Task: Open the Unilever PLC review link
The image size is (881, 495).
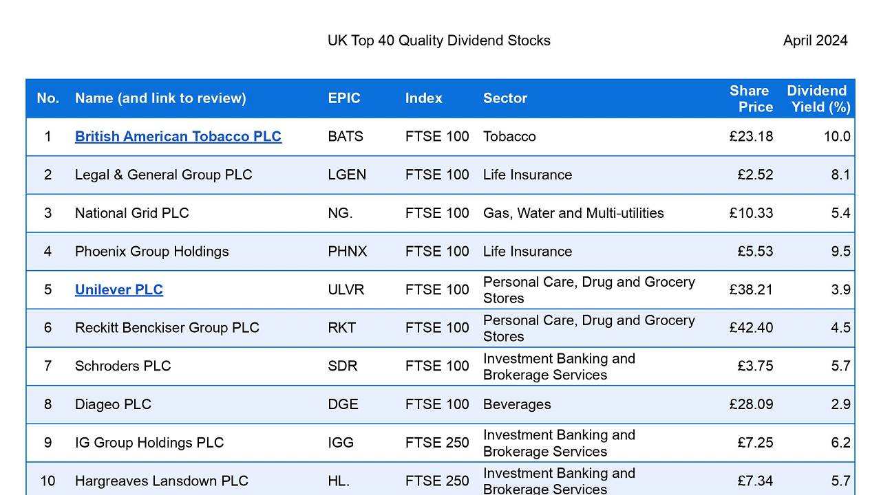Action: [x=119, y=289]
